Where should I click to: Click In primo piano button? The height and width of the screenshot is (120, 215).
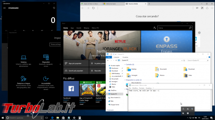pos(98,63)
